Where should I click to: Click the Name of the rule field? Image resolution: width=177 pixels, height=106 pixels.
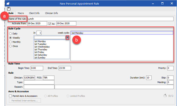click(x=100, y=19)
